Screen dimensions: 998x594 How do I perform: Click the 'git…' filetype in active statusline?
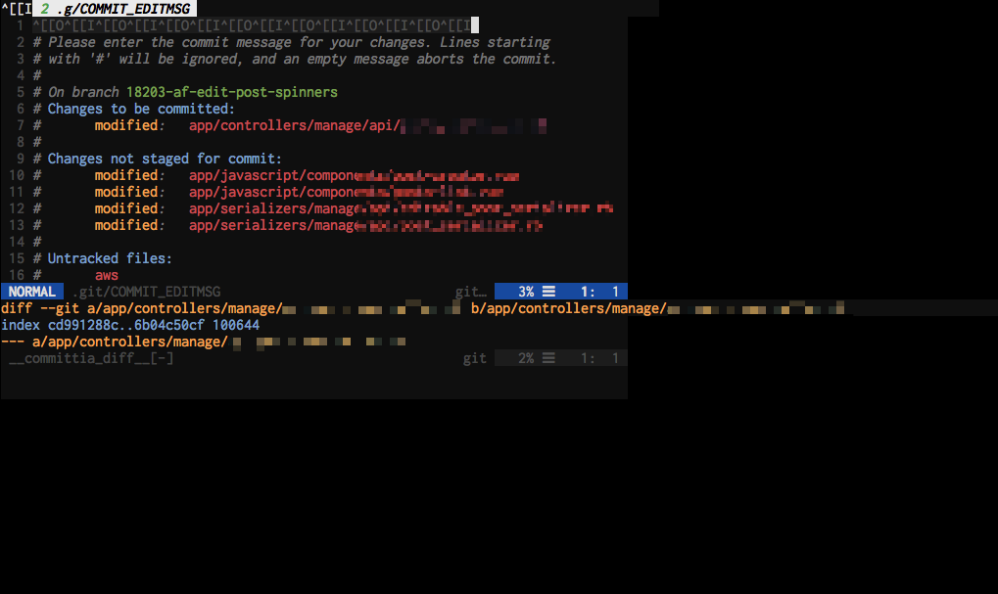(471, 292)
